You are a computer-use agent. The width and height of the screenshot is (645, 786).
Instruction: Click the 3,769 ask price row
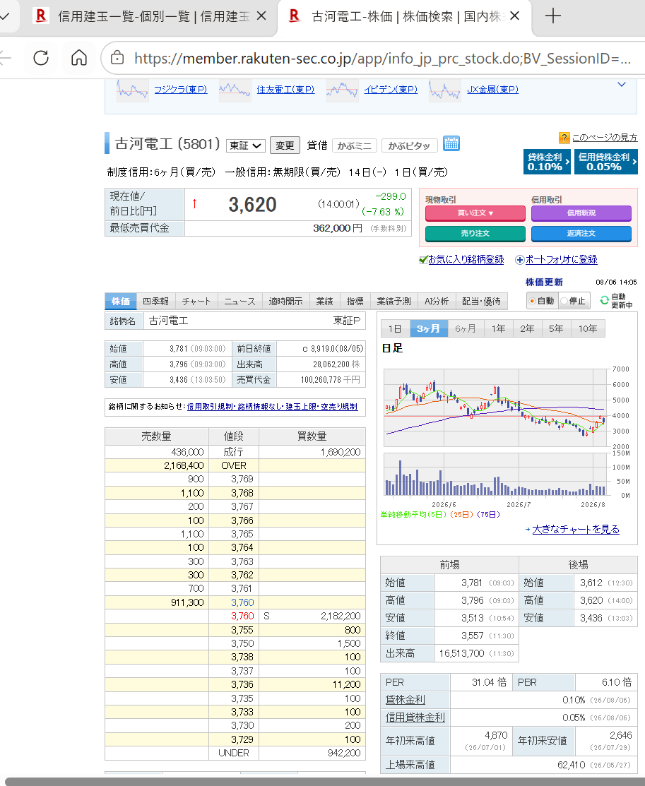tap(235, 480)
